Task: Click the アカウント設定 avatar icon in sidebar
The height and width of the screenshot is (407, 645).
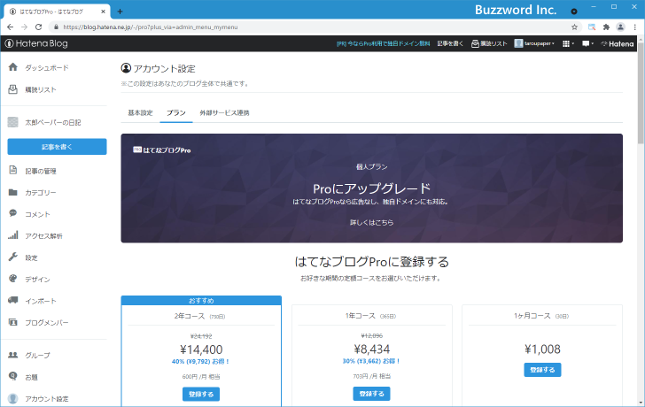Action: click(x=13, y=398)
